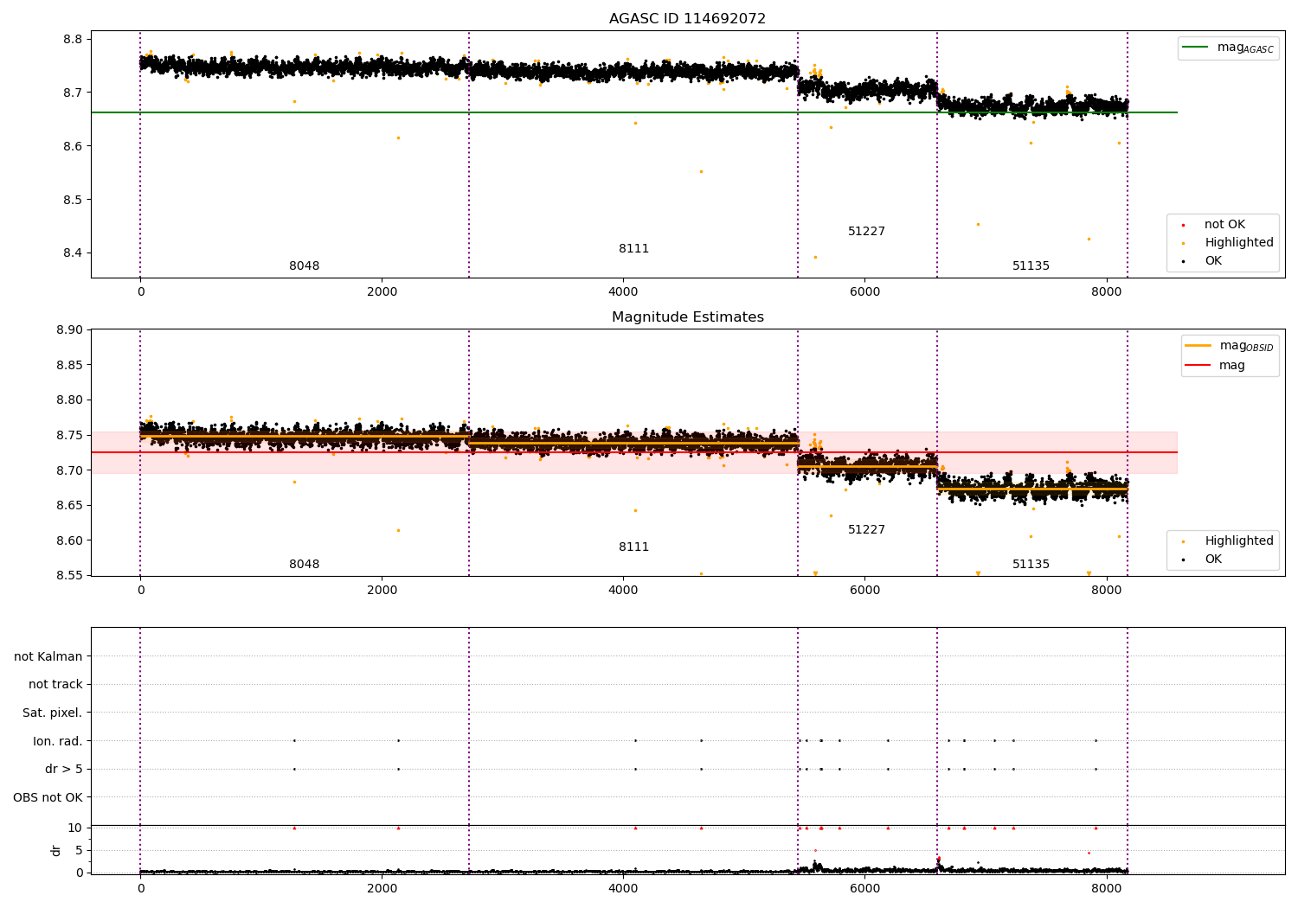The image size is (1298, 908).
Task: Click the title 'AGASC ID 114692072'
Action: 687,19
